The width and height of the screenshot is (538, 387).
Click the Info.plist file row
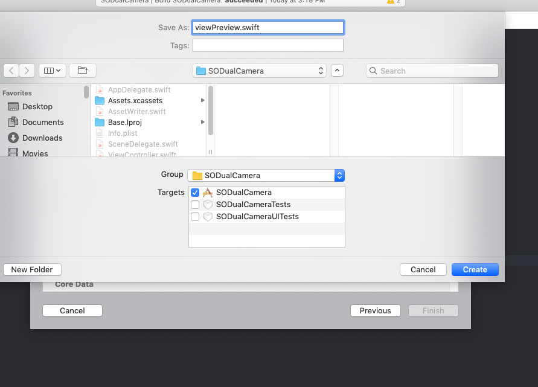pos(150,133)
